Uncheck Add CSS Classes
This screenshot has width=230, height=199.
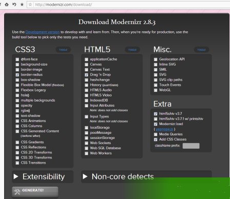156,140
